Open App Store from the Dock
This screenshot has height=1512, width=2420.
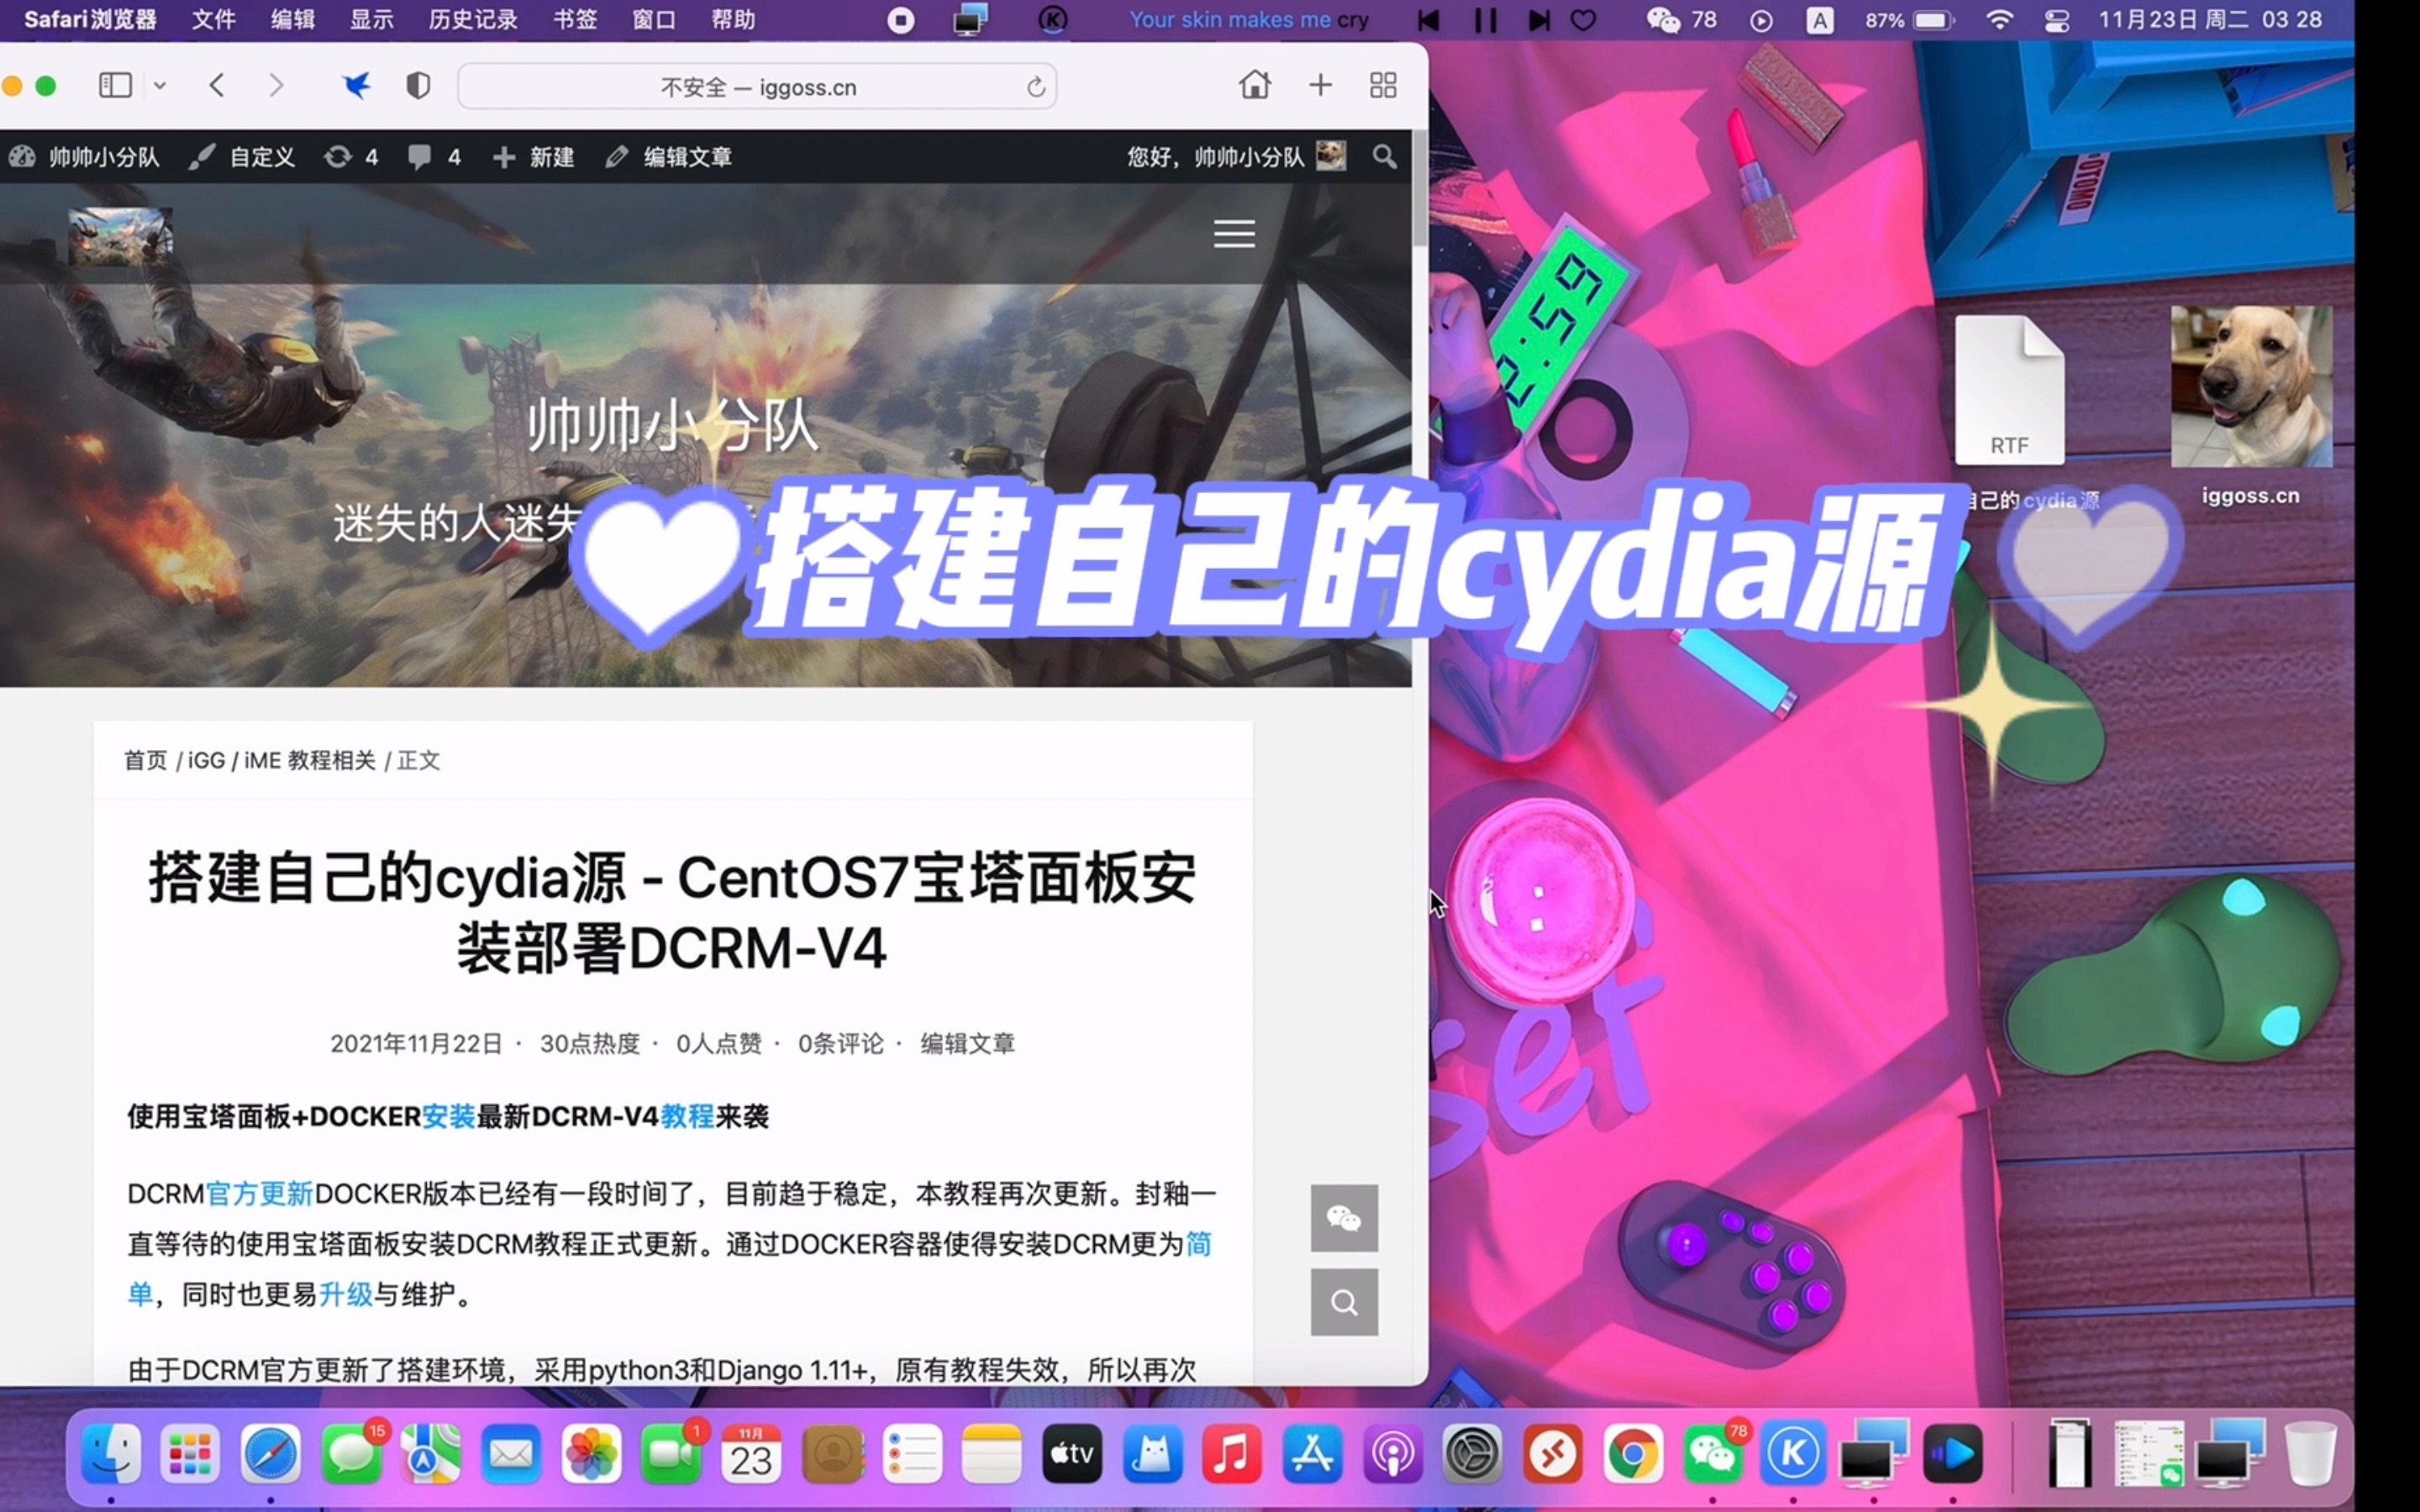[x=1312, y=1454]
